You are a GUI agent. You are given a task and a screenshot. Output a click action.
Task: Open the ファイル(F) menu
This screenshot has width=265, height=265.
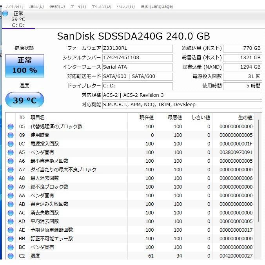14,7
